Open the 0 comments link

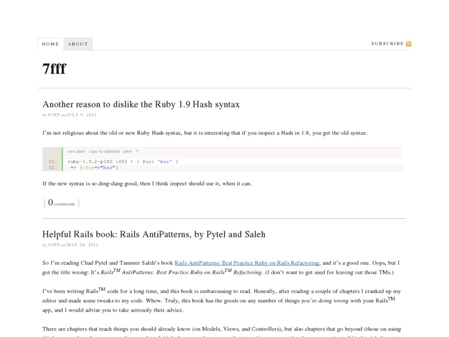[x=62, y=203]
